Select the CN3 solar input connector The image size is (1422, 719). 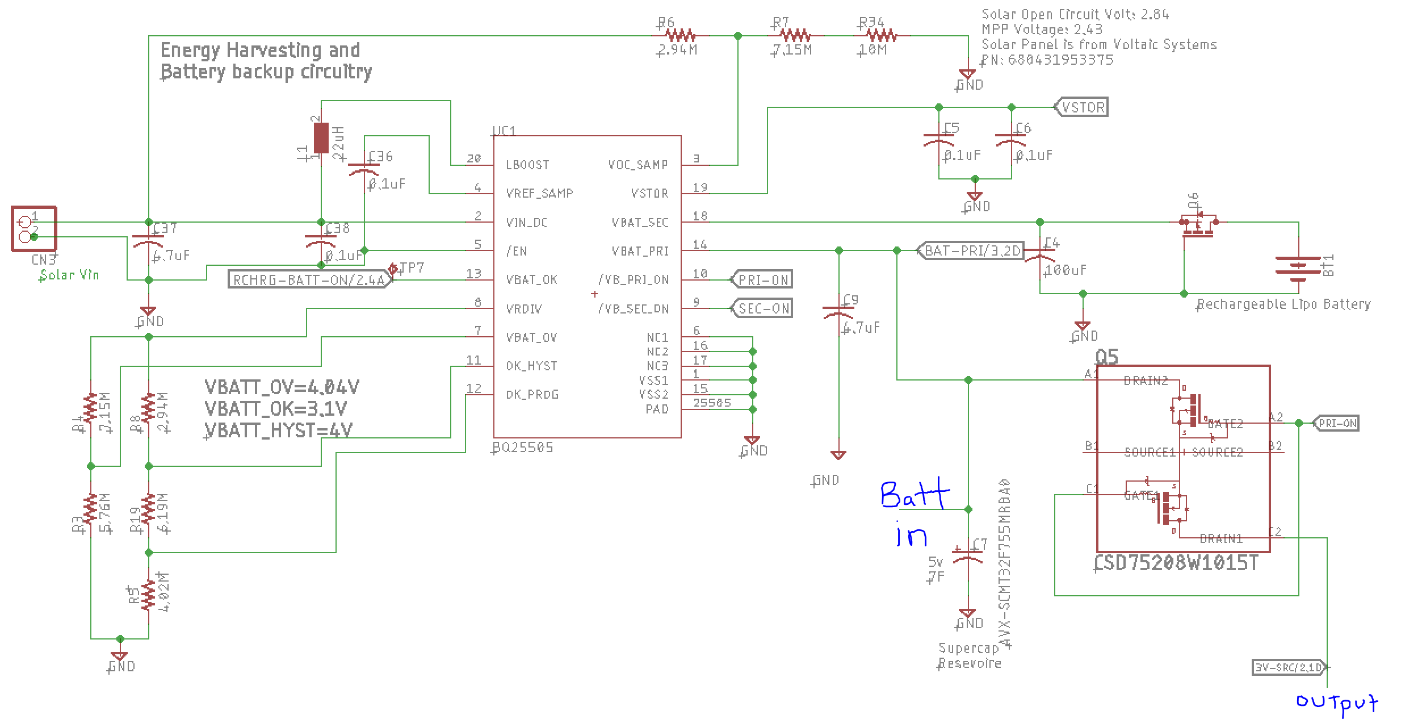[x=33, y=228]
